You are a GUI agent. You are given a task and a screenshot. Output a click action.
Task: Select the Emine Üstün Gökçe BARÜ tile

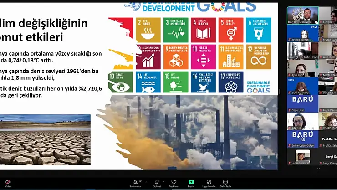(x=302, y=139)
